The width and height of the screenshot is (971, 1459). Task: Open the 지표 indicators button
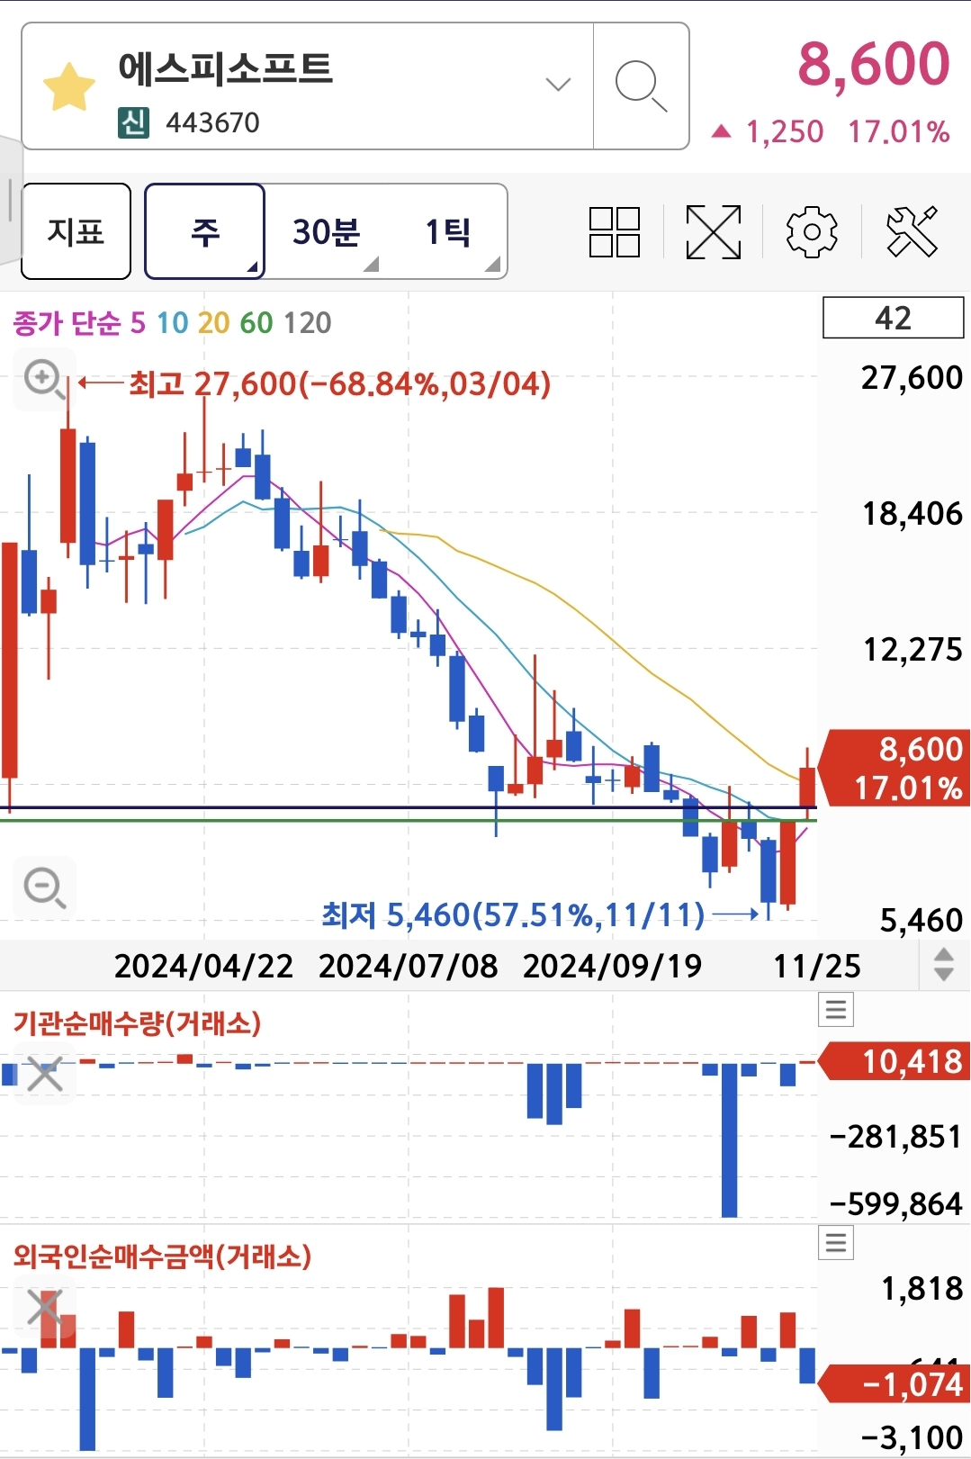(x=76, y=231)
